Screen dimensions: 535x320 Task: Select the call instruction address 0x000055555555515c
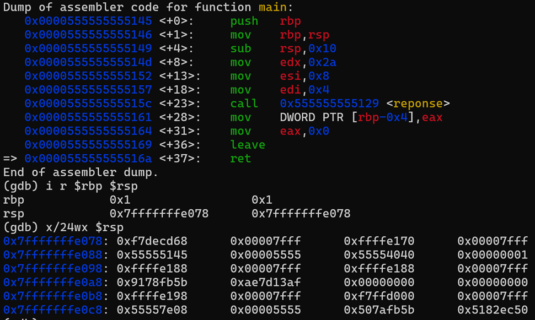pos(88,103)
